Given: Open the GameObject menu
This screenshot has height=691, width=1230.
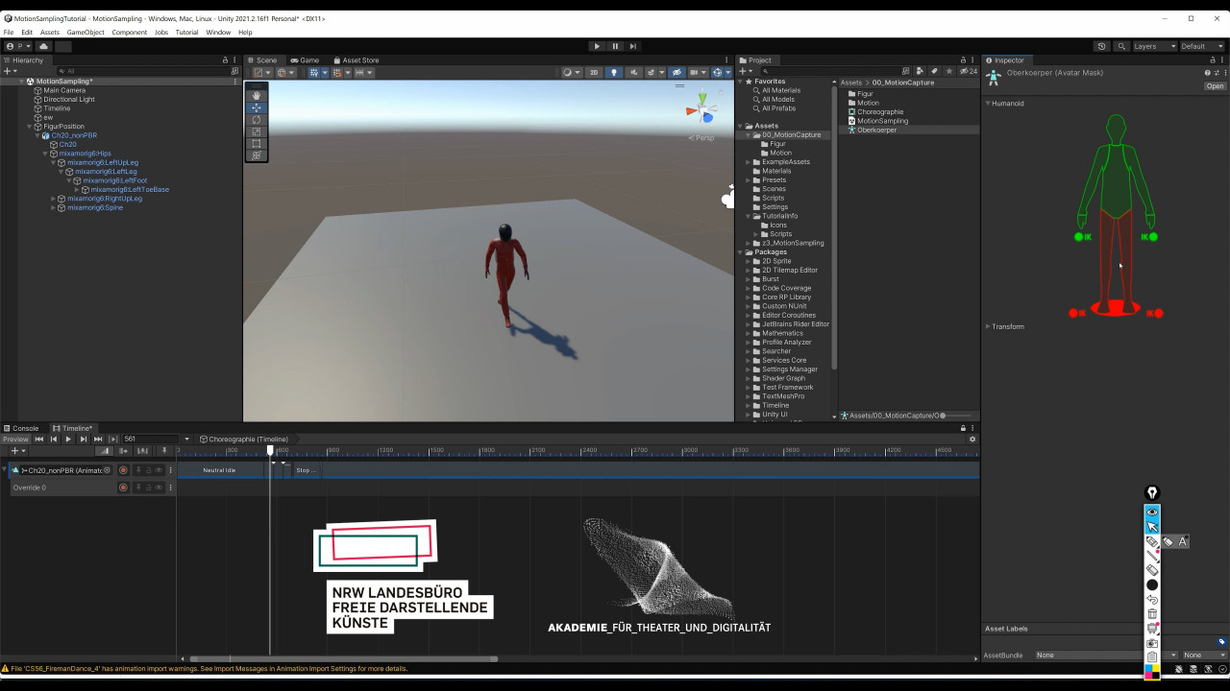Looking at the screenshot, I should click(x=86, y=33).
